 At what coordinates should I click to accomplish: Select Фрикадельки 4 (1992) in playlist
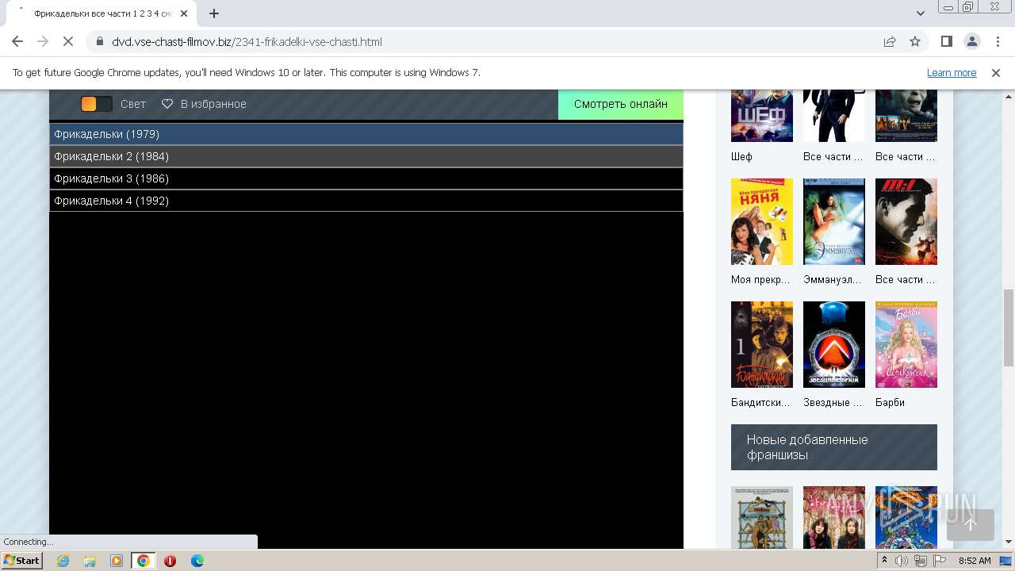[x=366, y=201]
